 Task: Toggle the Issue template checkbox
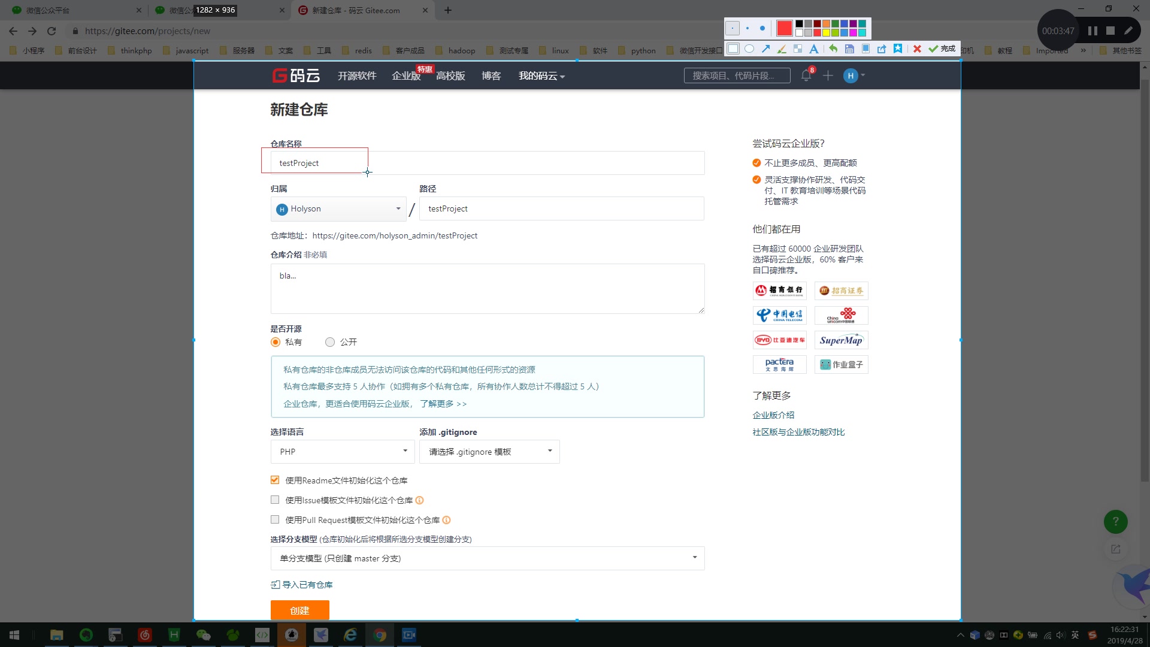(x=275, y=500)
